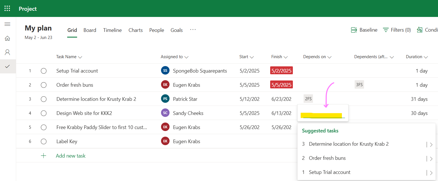Open Depends on column dropdown
This screenshot has height=181, width=438.
tap(329, 57)
